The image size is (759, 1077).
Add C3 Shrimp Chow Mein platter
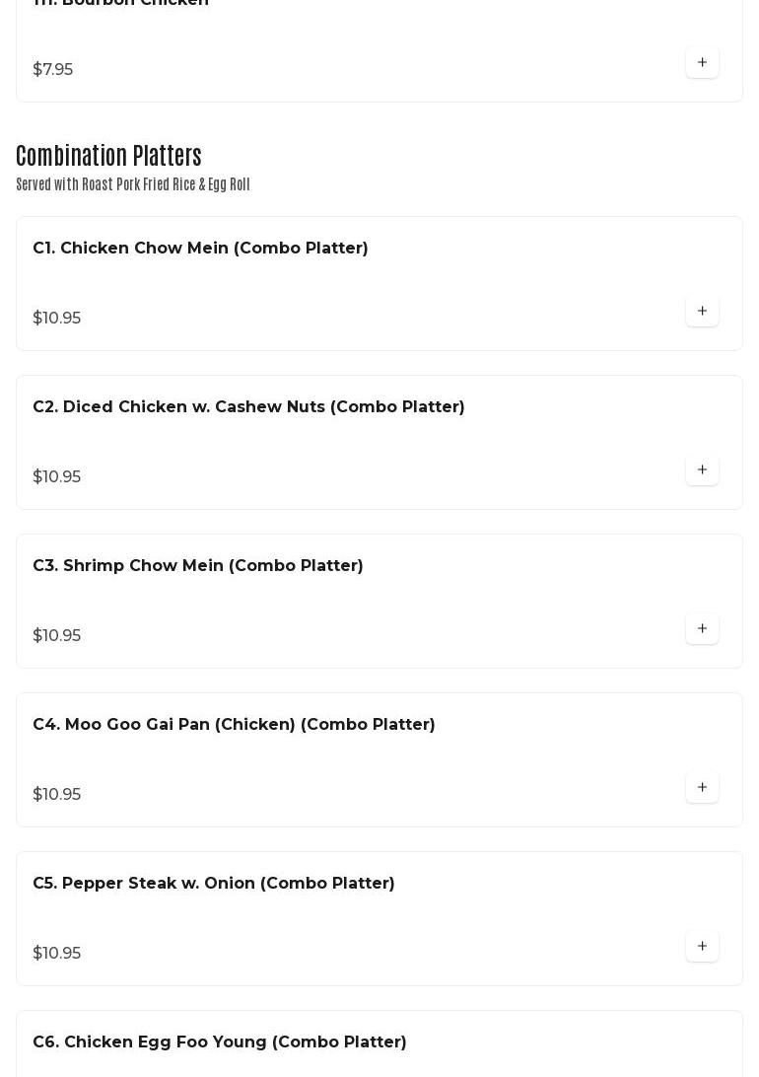(x=702, y=628)
